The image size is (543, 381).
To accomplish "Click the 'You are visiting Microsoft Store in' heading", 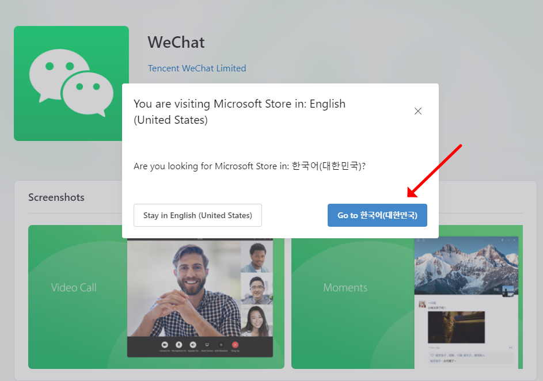I will pyautogui.click(x=240, y=112).
